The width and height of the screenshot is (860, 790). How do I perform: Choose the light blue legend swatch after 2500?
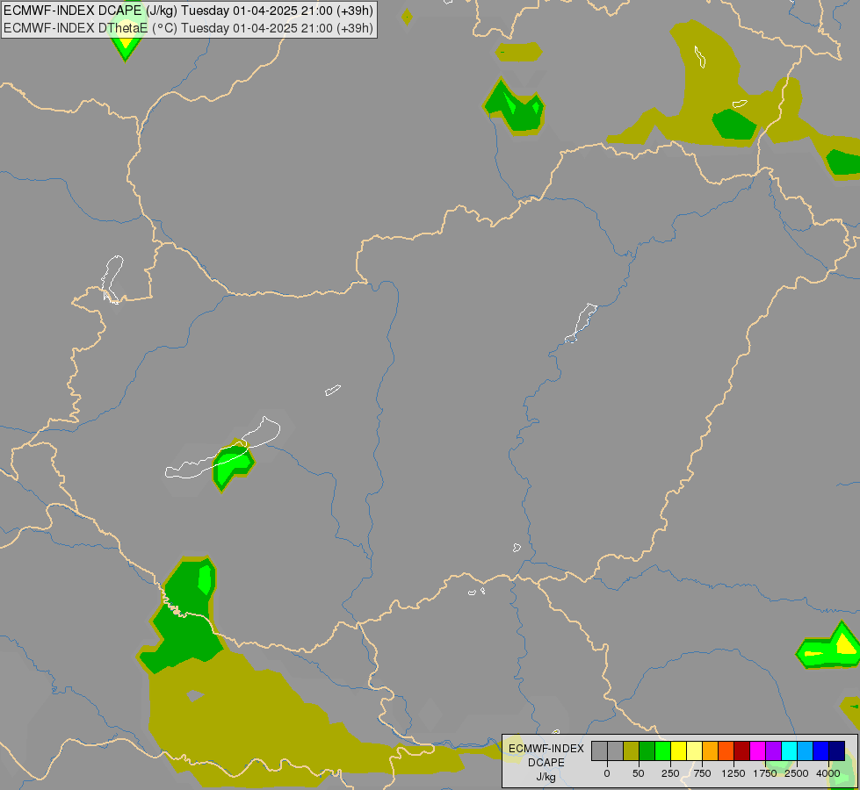(806, 751)
